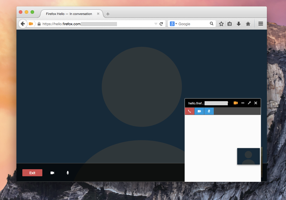This screenshot has height=200, width=286.
Task: Minimize the hello chat popup
Action: coord(243,103)
